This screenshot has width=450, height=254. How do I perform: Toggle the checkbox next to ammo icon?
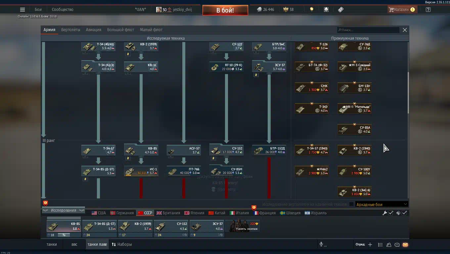[x=404, y=213]
